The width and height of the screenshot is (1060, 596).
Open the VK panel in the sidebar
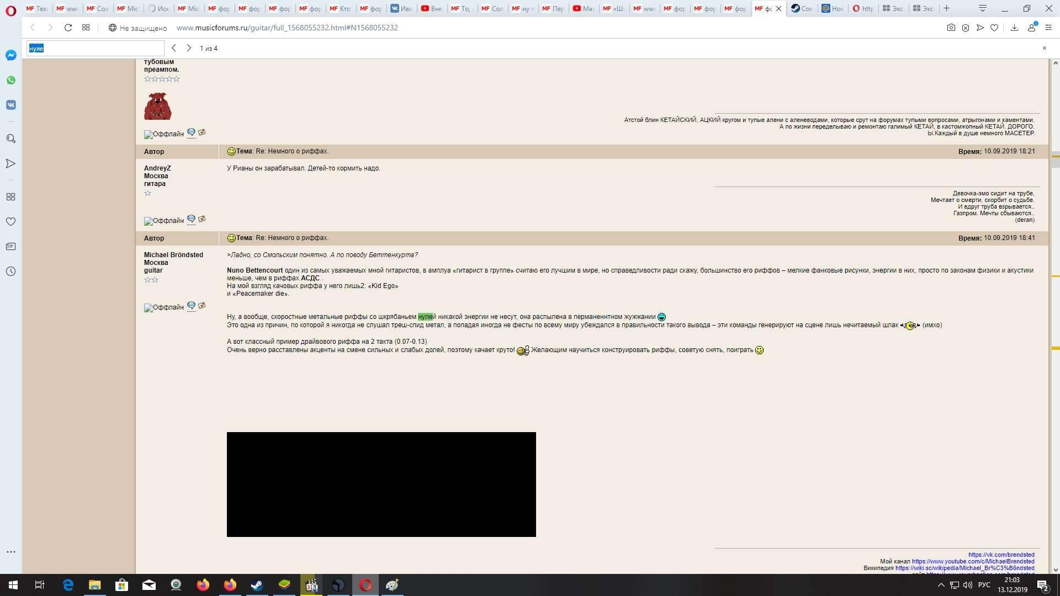10,105
